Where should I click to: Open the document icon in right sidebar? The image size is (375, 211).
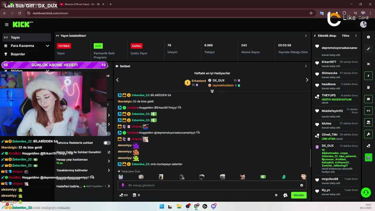368,87
